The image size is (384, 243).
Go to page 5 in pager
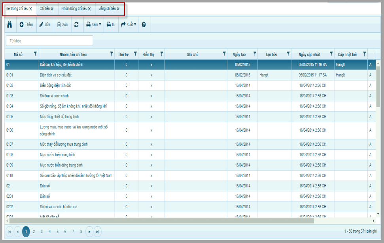point(58,232)
